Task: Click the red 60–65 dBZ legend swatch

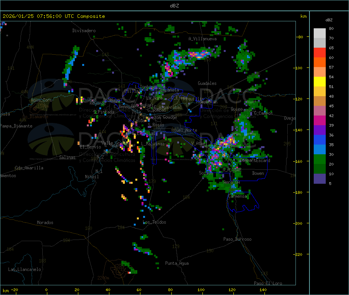Action: click(x=320, y=52)
